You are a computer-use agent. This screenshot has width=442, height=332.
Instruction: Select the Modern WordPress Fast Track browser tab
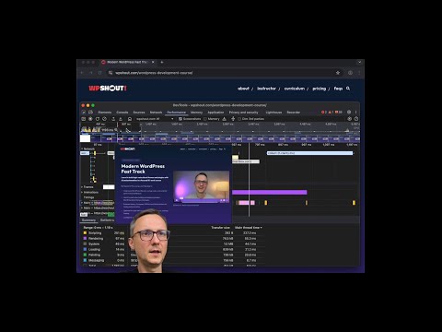[x=128, y=62]
